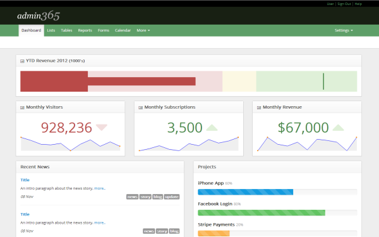Click the 08 Nov date of second story

(27, 231)
